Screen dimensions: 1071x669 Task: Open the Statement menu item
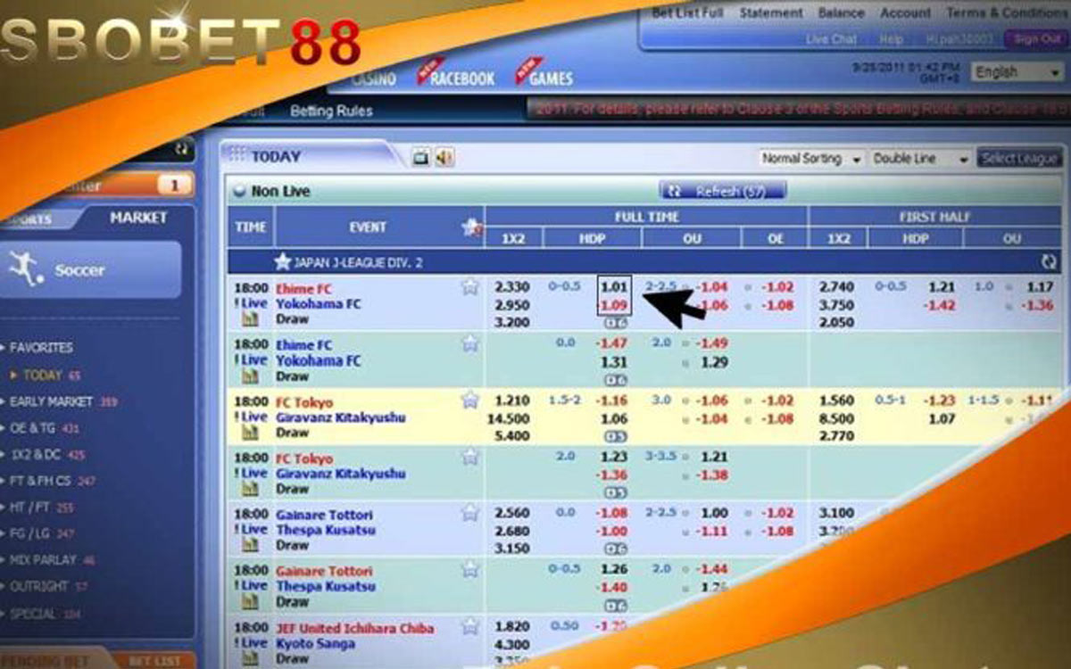[771, 13]
